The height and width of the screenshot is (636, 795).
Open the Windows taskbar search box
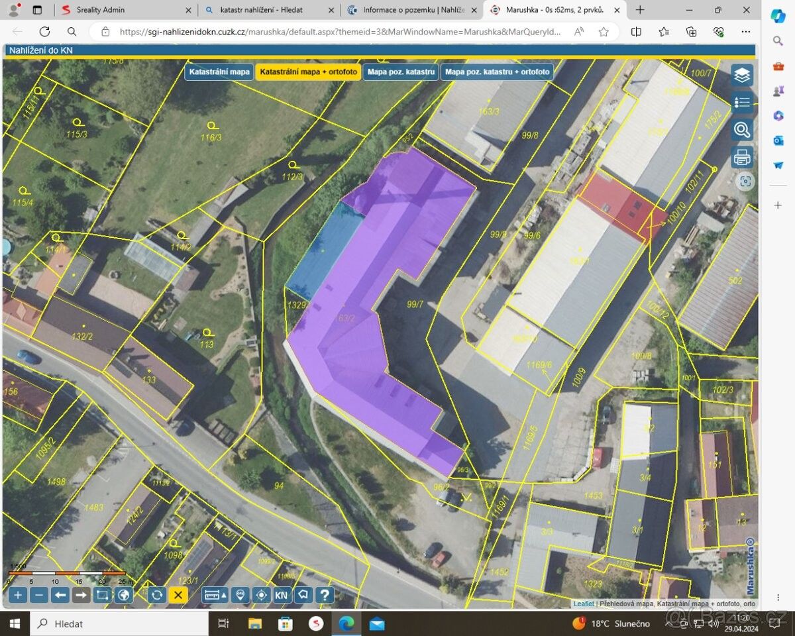click(119, 623)
